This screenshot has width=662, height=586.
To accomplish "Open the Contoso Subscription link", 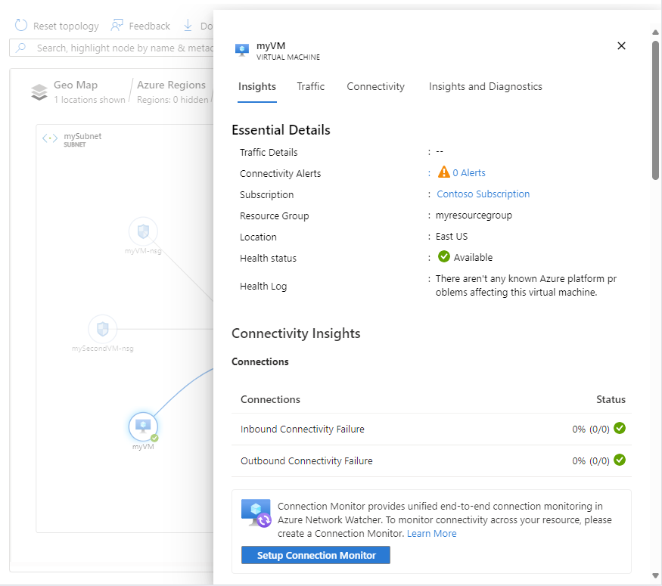I will click(483, 194).
